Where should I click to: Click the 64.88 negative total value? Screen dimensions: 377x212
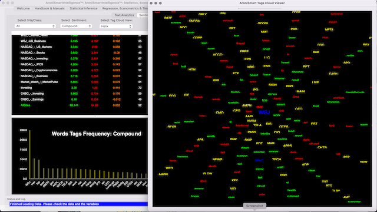[94, 105]
